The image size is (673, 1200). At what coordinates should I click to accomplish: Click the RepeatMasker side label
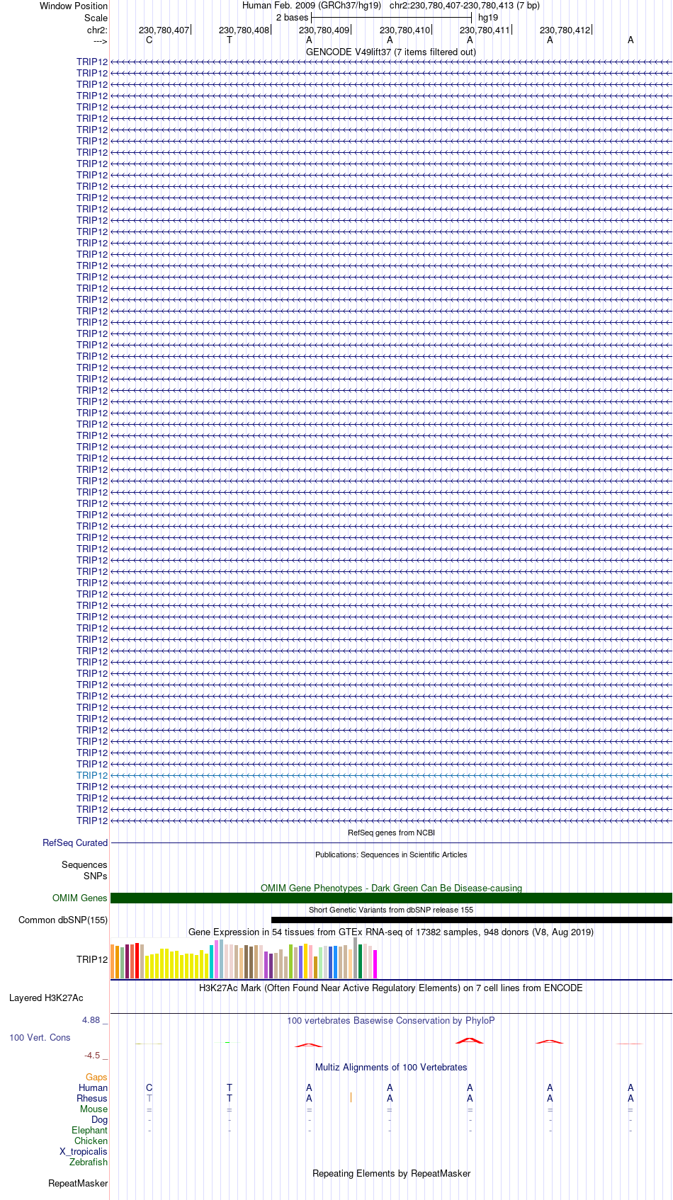coord(78,1183)
